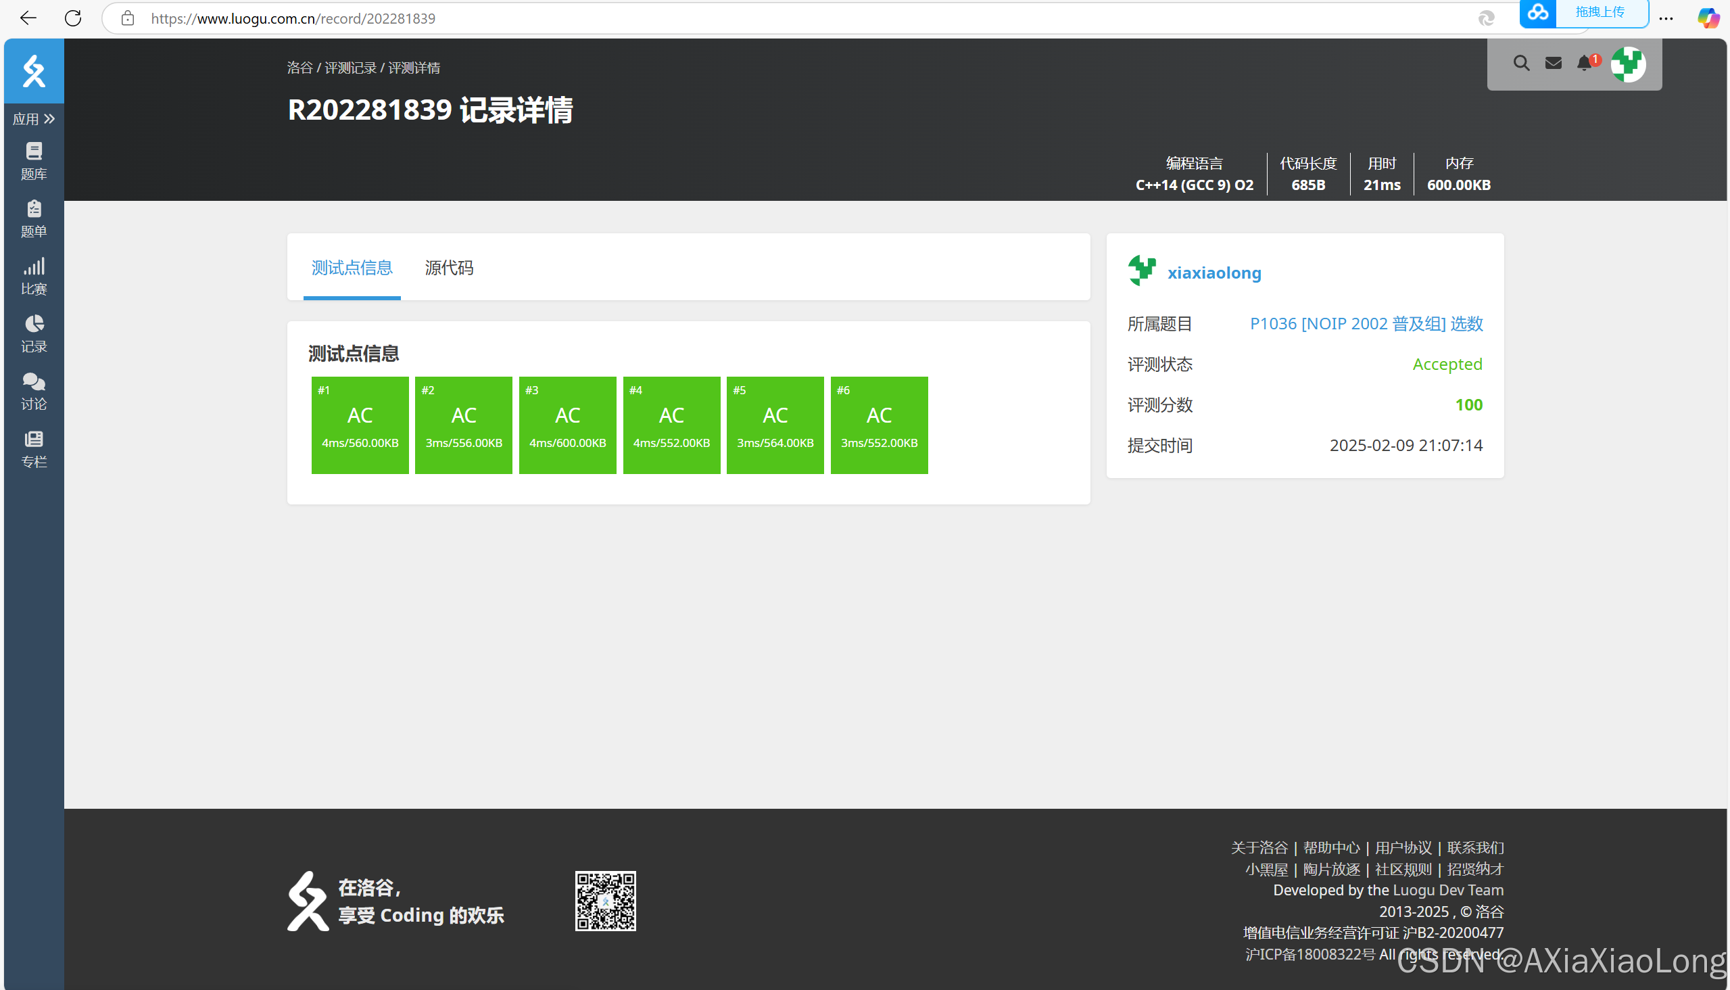This screenshot has height=990, width=1730.
Task: Open the 帮助中心 footer link
Action: tap(1330, 847)
